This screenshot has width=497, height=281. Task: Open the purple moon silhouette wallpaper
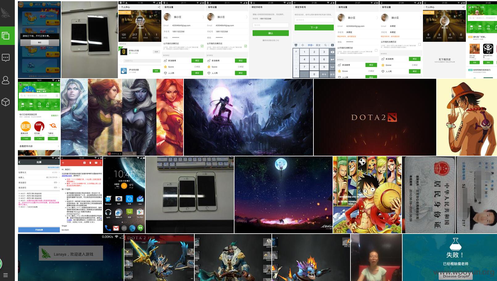click(248, 117)
